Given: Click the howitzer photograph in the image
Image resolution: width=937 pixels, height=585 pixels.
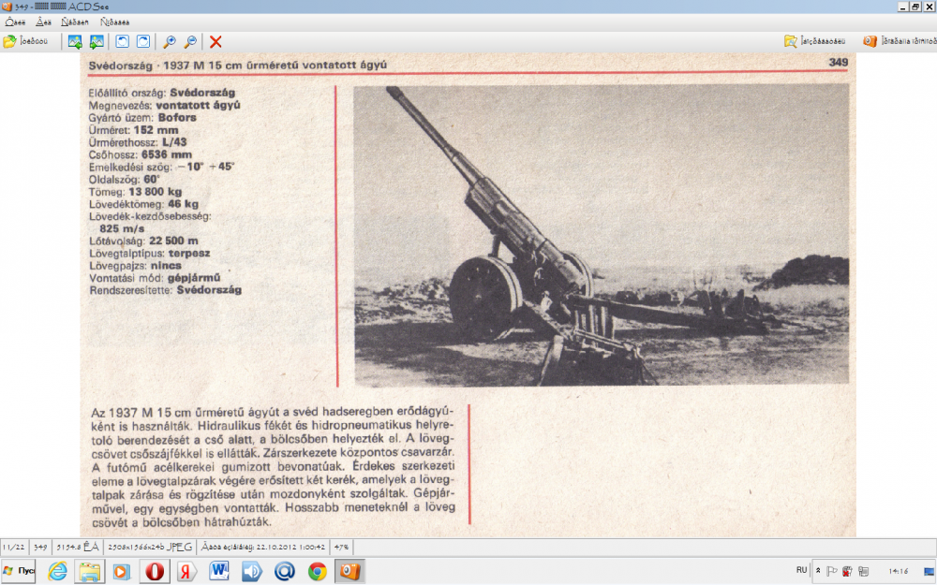Looking at the screenshot, I should pyautogui.click(x=600, y=234).
